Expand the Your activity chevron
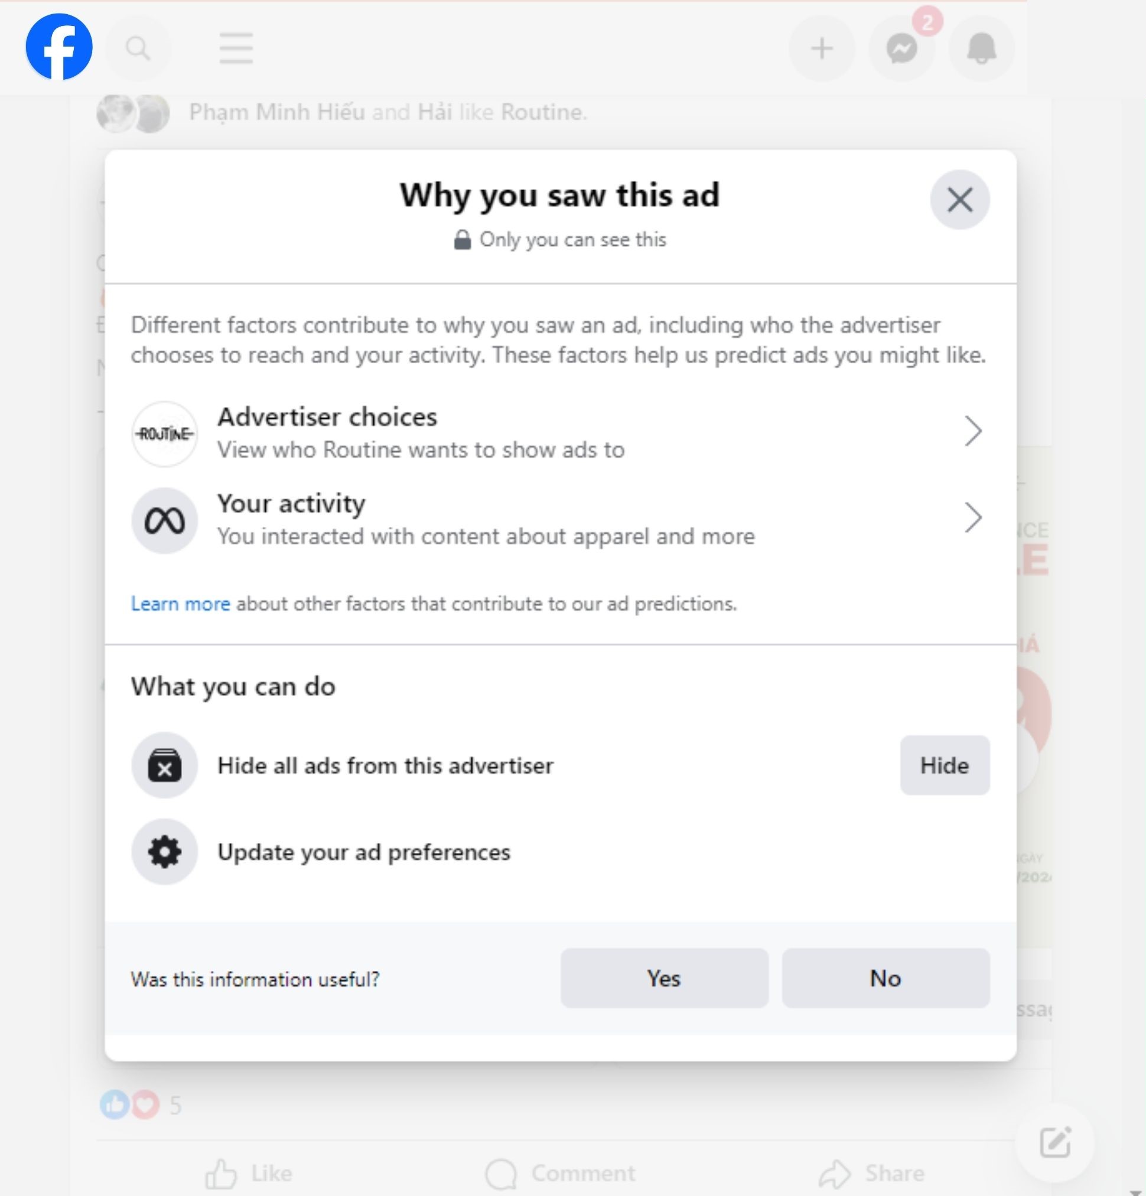Viewport: 1146px width, 1196px height. click(x=974, y=518)
